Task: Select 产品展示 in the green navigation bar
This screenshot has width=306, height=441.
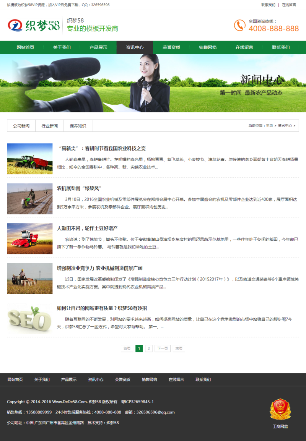Action: point(98,47)
